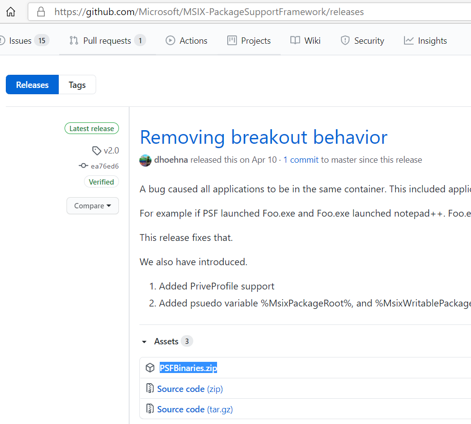471x424 pixels.
Task: Click the v2.0 tag icon
Action: (97, 151)
